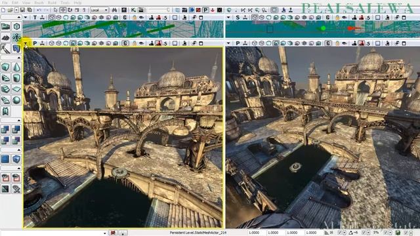Open the dropdown arrow beside the Open icon
Image resolution: width=420 pixels, height=236 pixels.
coord(16,10)
